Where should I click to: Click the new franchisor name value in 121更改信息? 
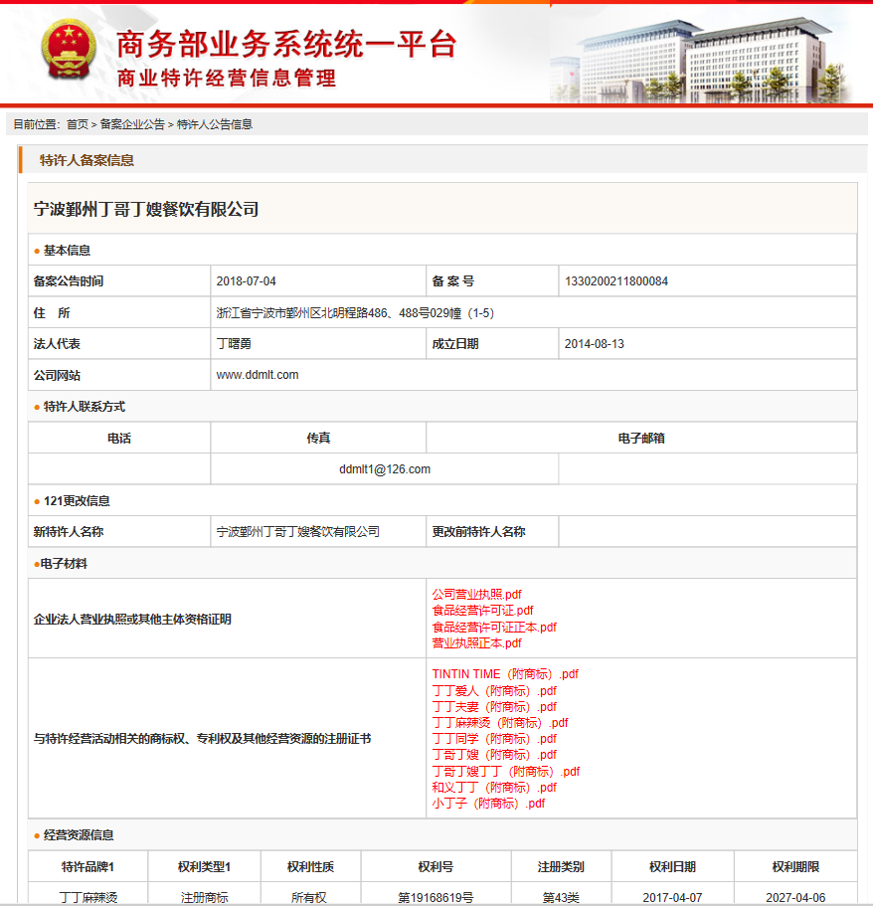point(297,532)
